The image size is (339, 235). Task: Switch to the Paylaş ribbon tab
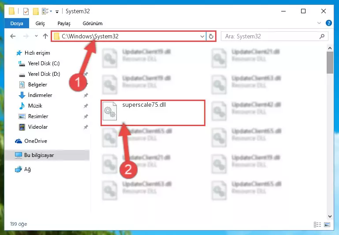click(64, 23)
